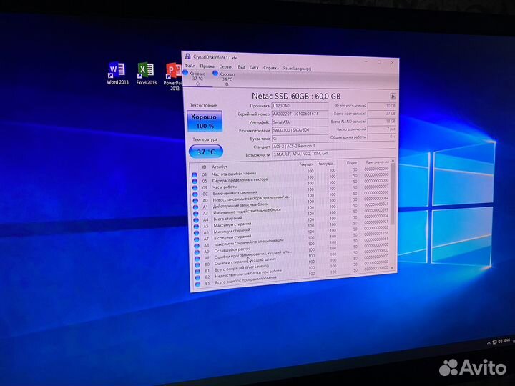
Task: Click the SMART list vertical scrollbar thumb
Action: click(x=393, y=194)
